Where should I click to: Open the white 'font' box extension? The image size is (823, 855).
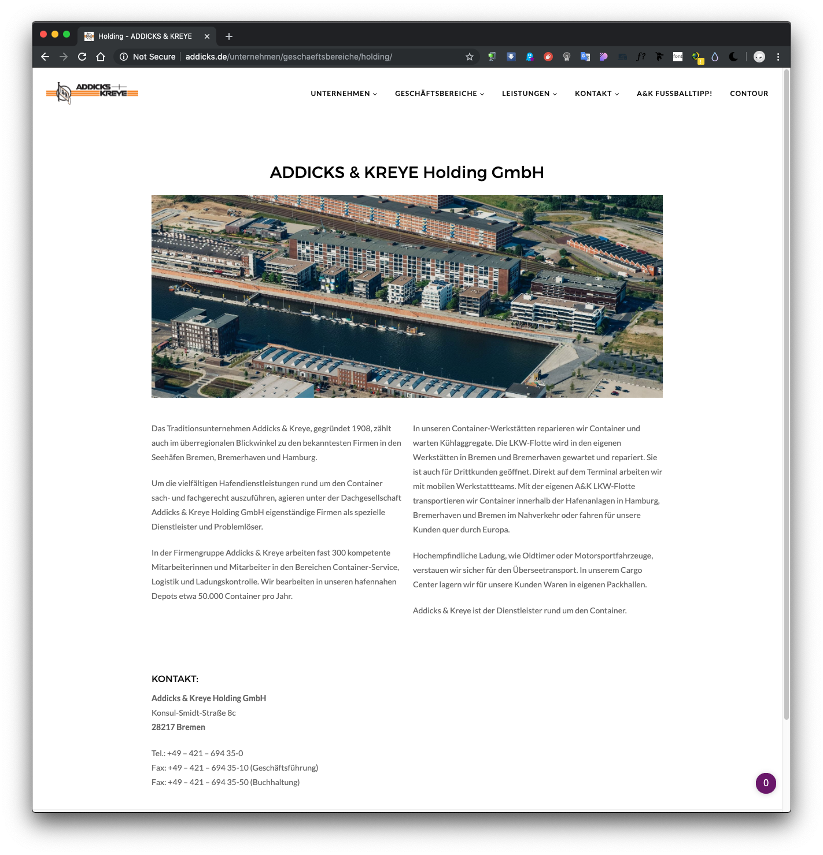click(678, 57)
